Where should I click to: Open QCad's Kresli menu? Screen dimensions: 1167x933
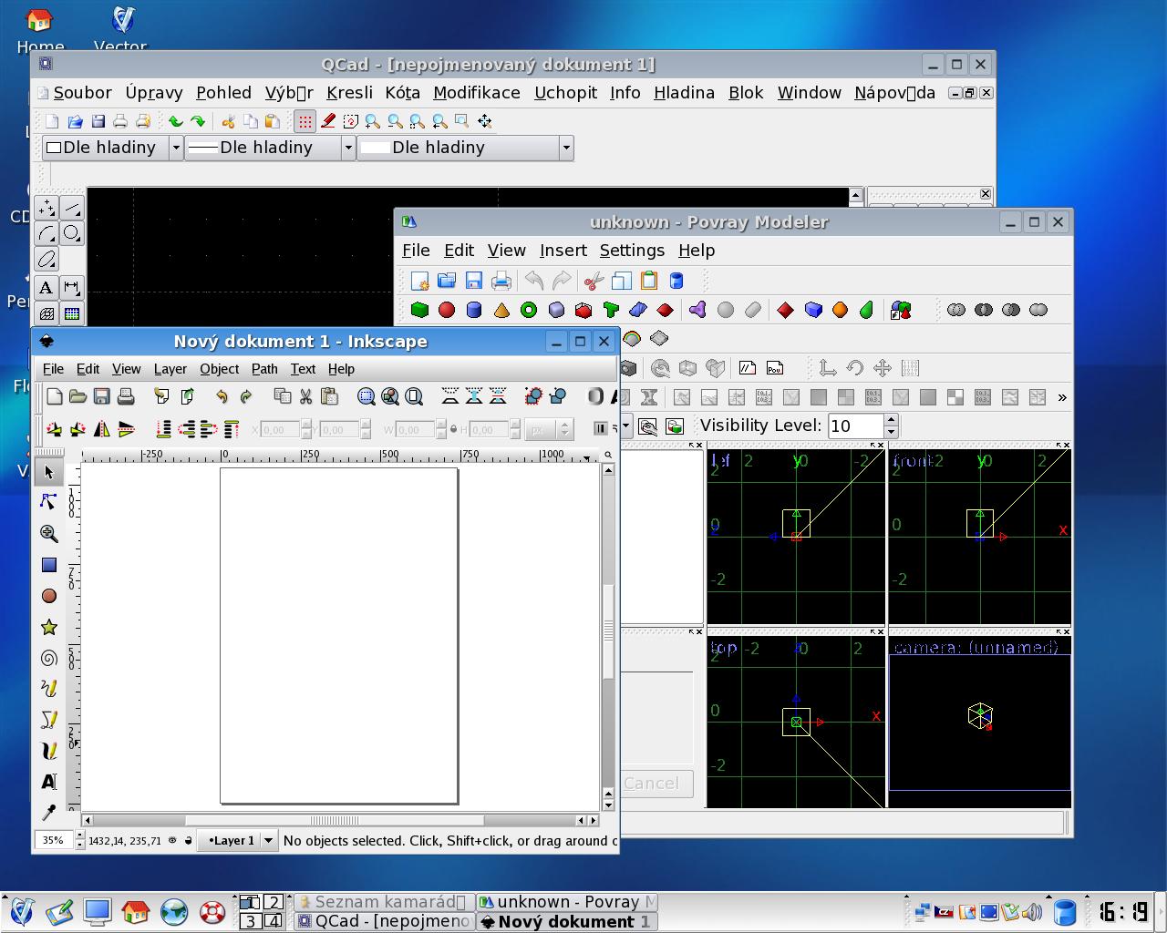click(x=349, y=93)
